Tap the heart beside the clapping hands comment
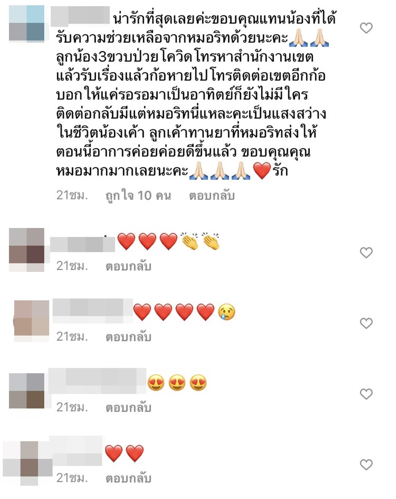396x499 pixels. click(366, 253)
